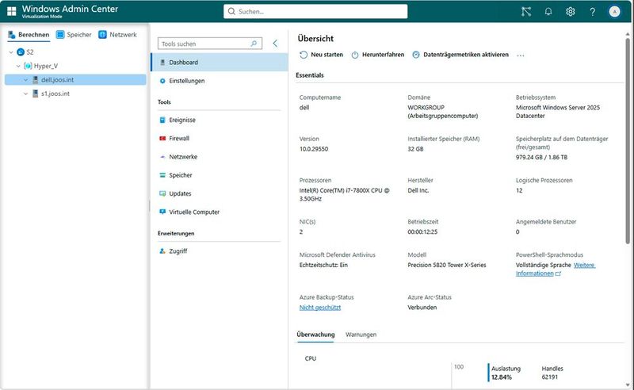This screenshot has width=634, height=390.
Task: Click the Ereignisse icon
Action: 162,120
